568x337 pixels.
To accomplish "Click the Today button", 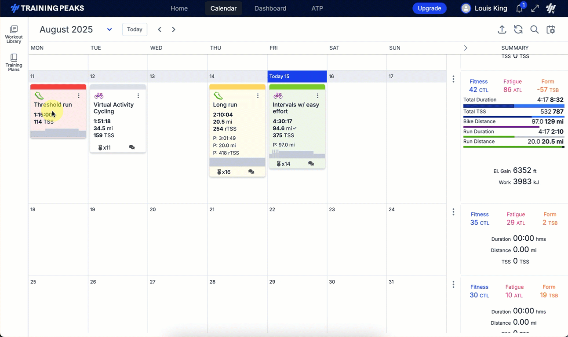I will (x=135, y=29).
